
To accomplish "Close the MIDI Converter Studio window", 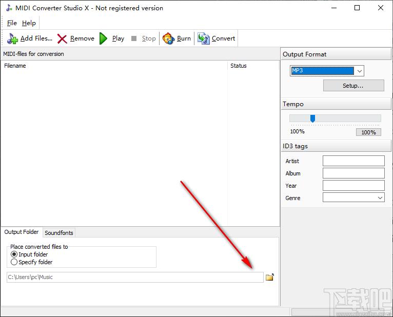I will tap(381, 8).
